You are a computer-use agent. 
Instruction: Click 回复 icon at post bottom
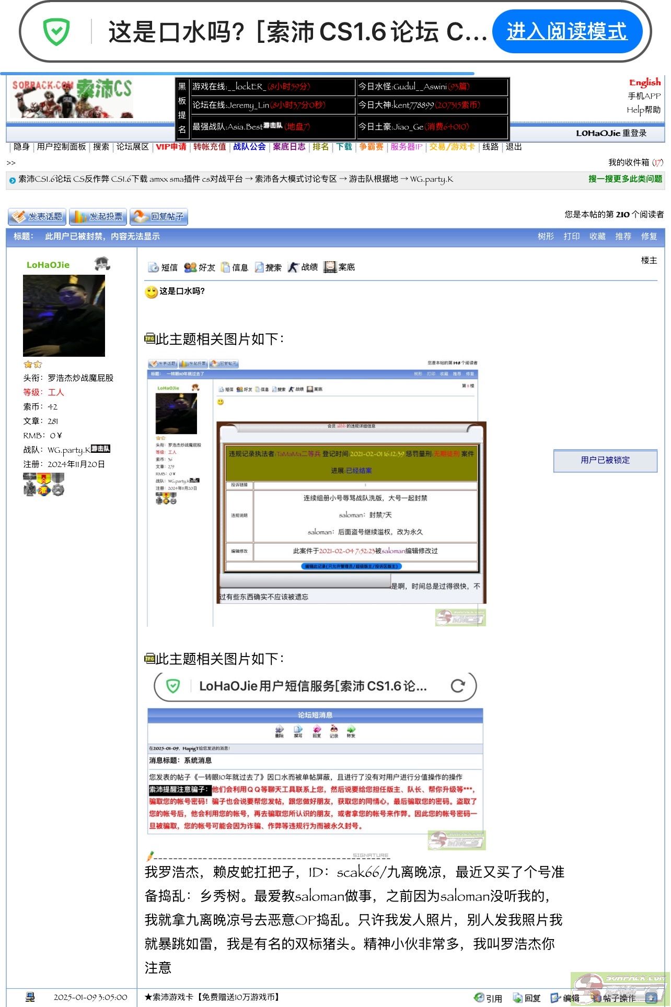527,998
